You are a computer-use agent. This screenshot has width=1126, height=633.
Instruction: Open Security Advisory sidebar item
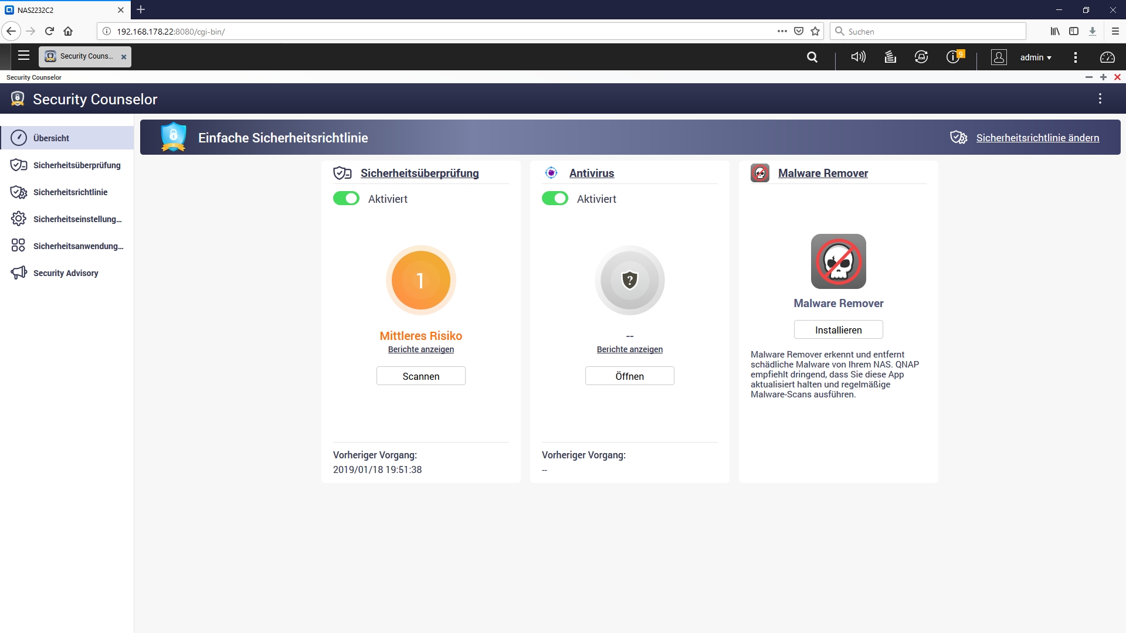tap(66, 273)
